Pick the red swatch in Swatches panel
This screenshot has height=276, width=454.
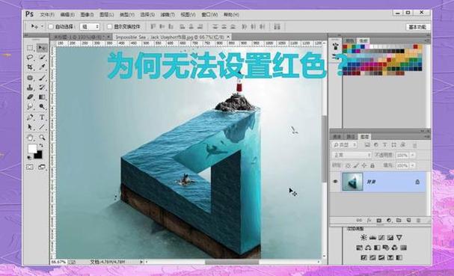click(x=345, y=46)
